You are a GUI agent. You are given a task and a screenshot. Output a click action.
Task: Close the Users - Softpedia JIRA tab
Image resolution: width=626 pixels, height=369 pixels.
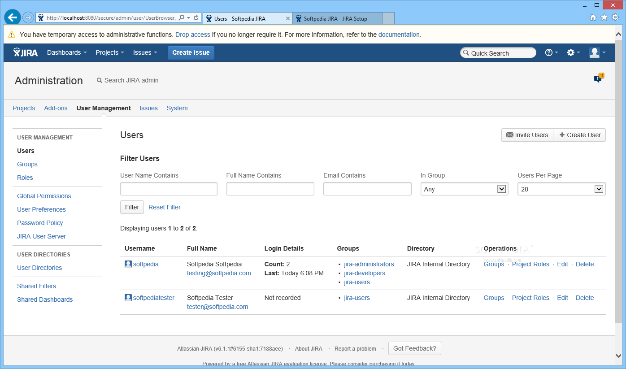288,19
